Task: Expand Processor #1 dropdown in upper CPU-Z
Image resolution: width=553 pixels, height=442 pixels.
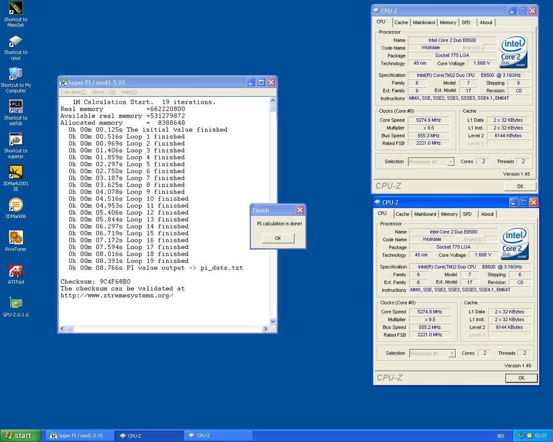Action: (450, 162)
